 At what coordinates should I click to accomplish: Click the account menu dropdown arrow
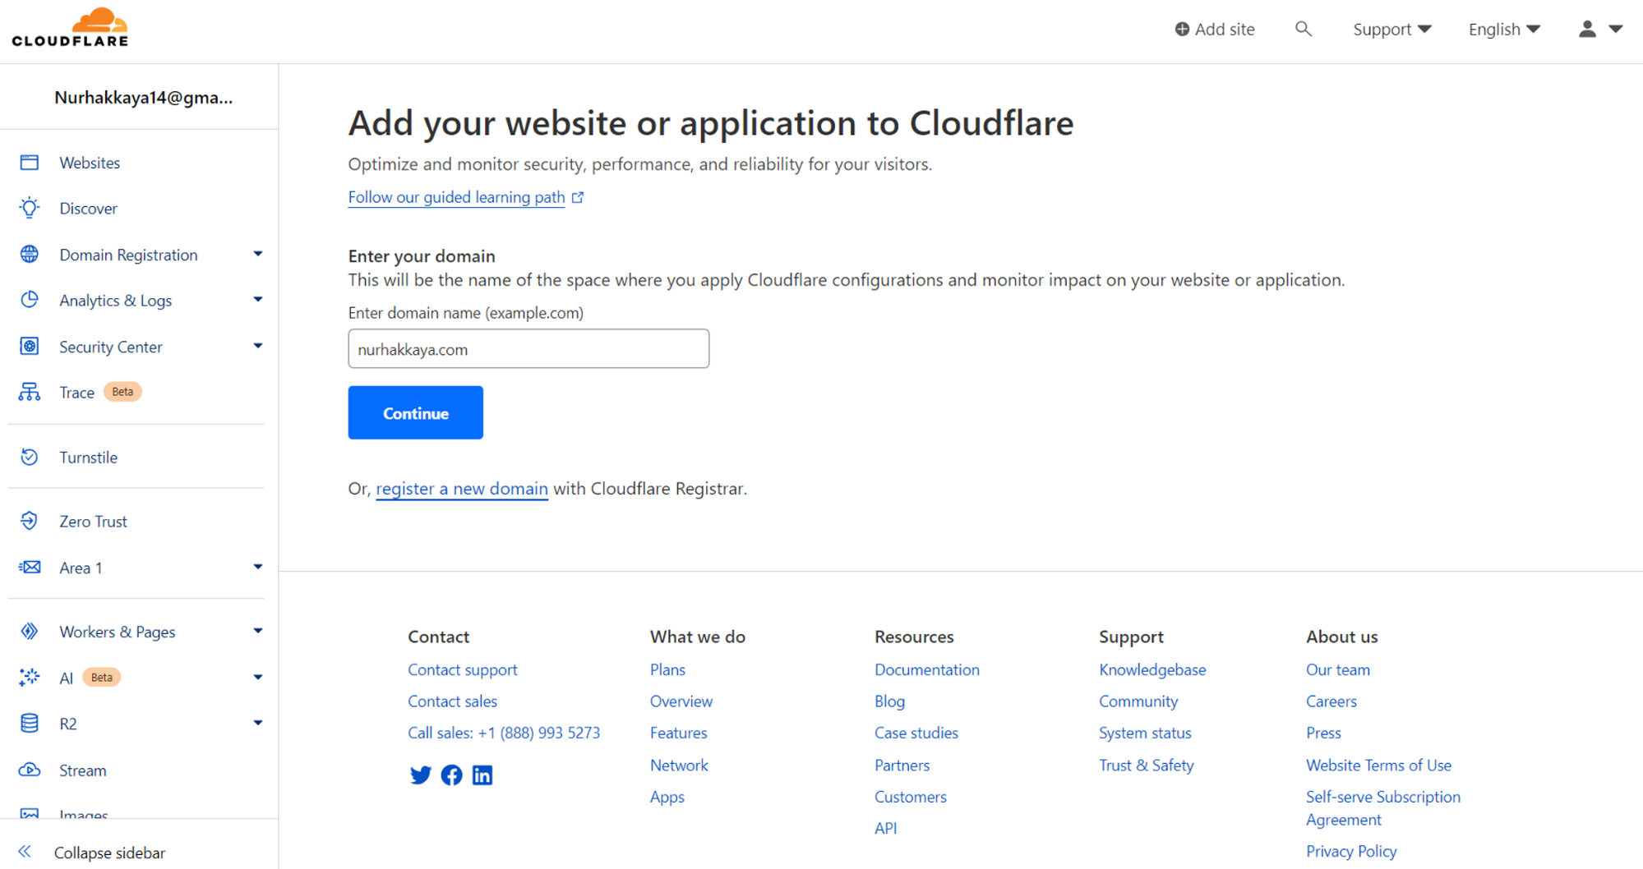1615,30
